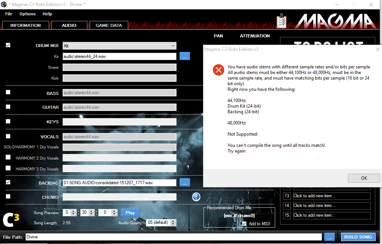
Task: Click the recommended drum mix text [mix # drums0]
Action: click(239, 216)
